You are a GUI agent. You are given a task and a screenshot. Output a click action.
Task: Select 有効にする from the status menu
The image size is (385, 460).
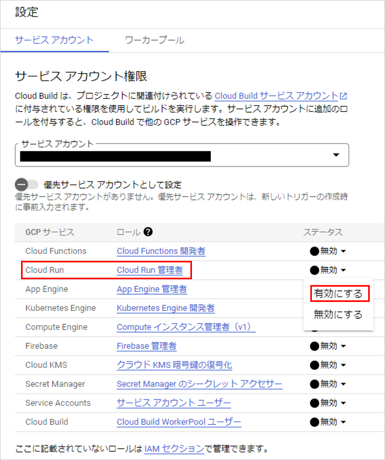(338, 293)
